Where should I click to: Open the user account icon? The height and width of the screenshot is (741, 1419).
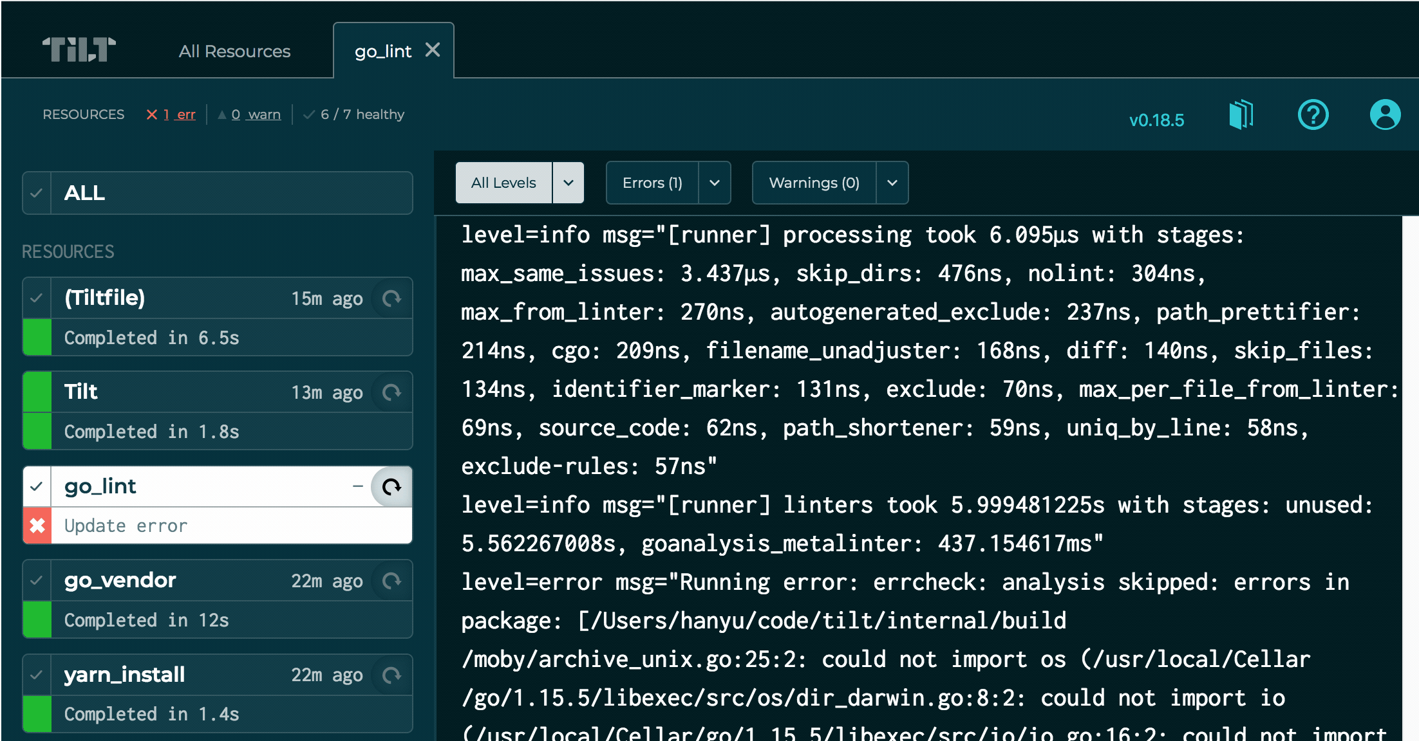1385,115
